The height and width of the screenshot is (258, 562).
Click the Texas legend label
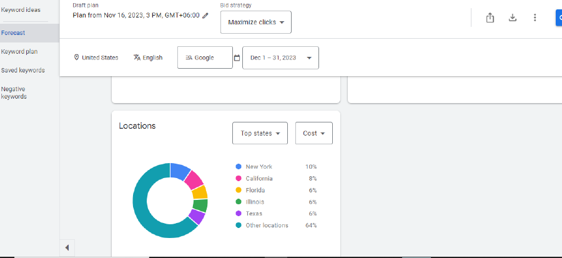pos(254,214)
